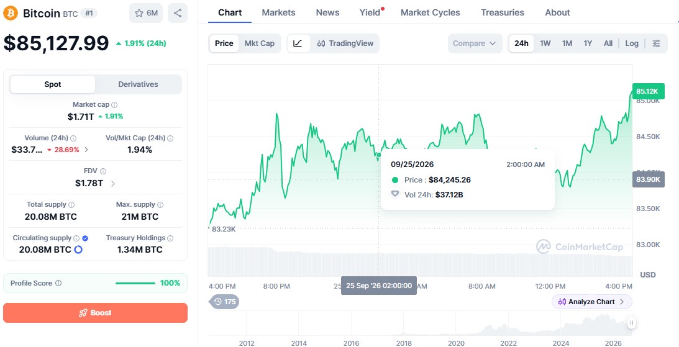
Task: Click circulating supply progress ring icon
Action: coord(78,250)
